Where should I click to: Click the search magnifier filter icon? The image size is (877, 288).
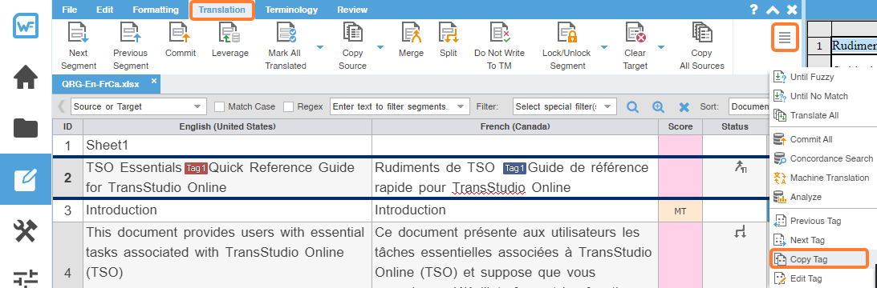coord(632,106)
